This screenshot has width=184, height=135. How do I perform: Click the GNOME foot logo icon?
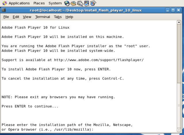[5, 3]
